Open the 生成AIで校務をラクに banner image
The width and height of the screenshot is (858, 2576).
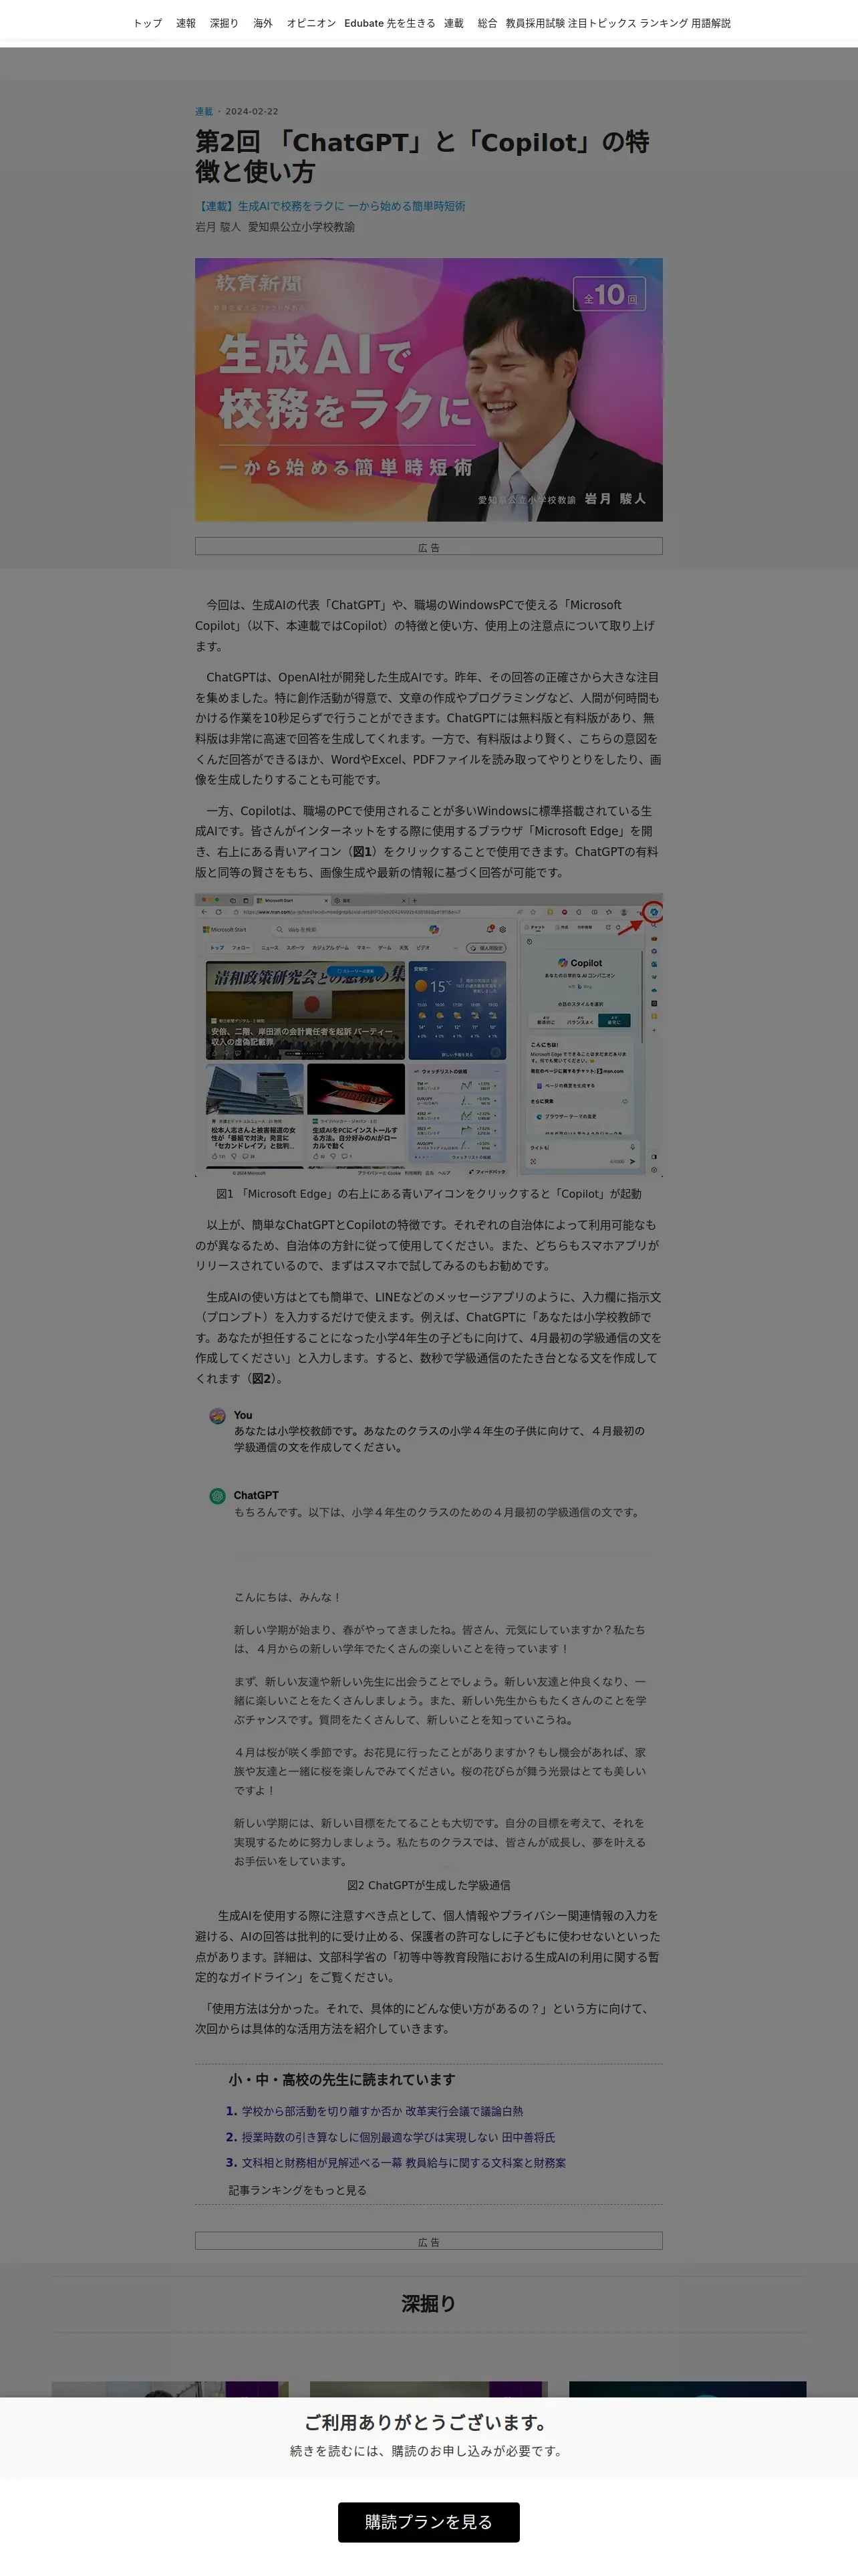pyautogui.click(x=428, y=390)
